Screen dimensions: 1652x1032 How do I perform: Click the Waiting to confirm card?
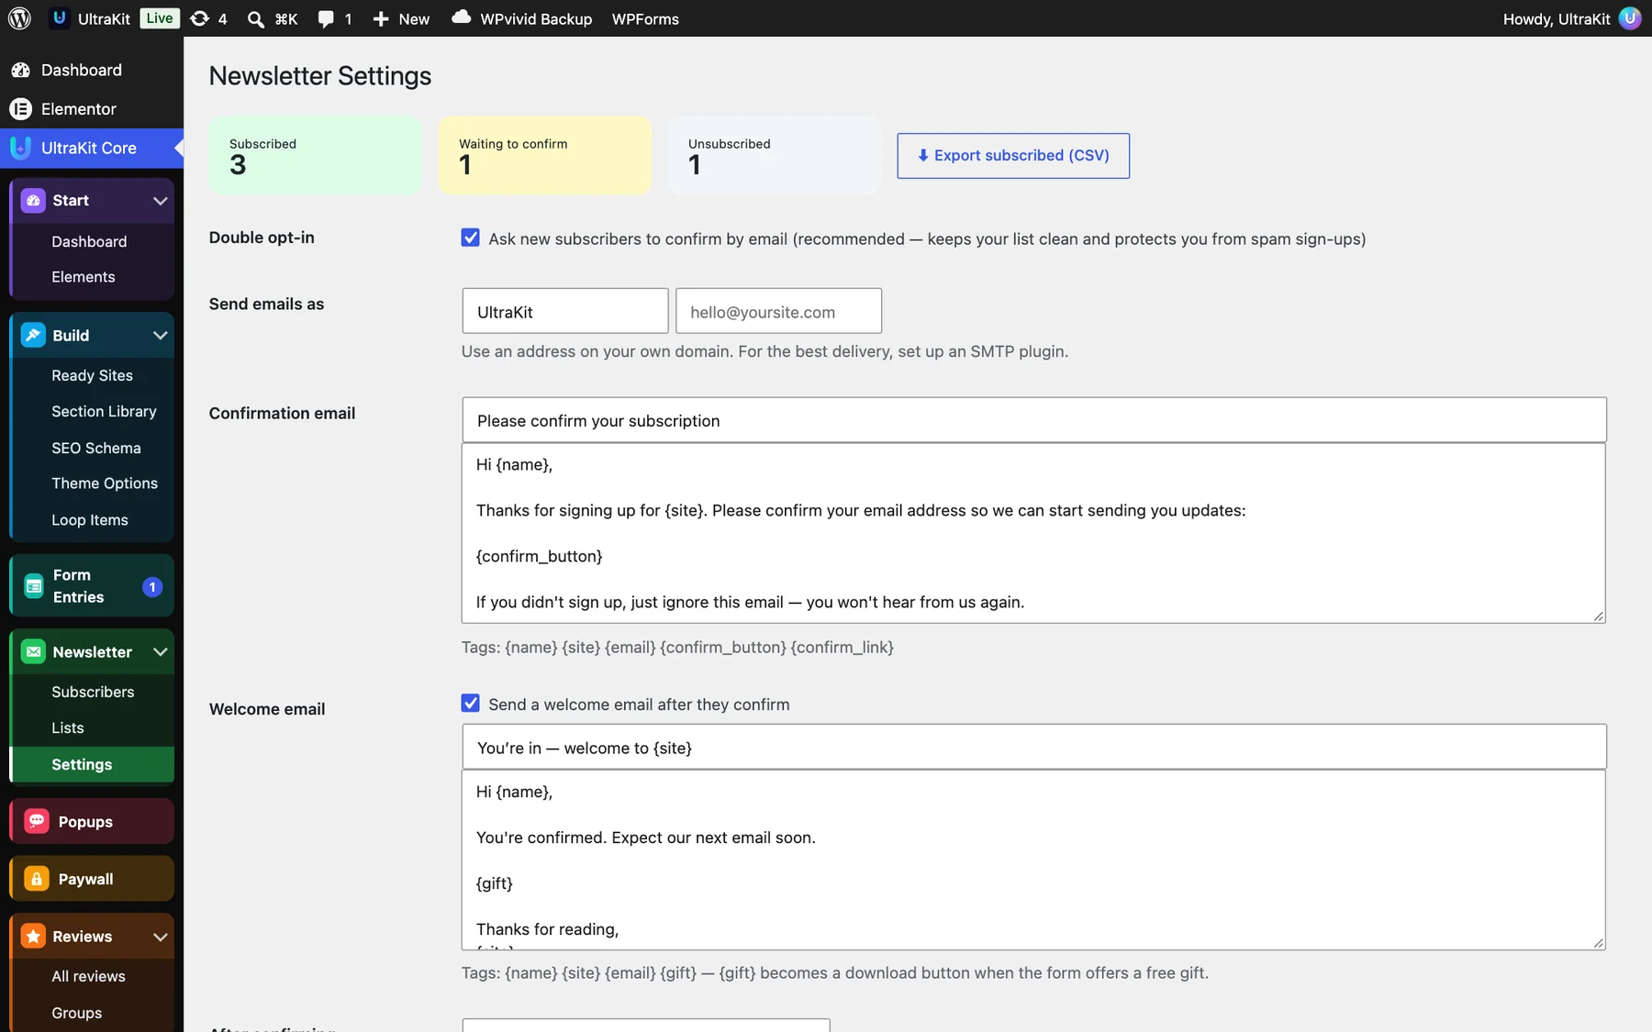(545, 155)
